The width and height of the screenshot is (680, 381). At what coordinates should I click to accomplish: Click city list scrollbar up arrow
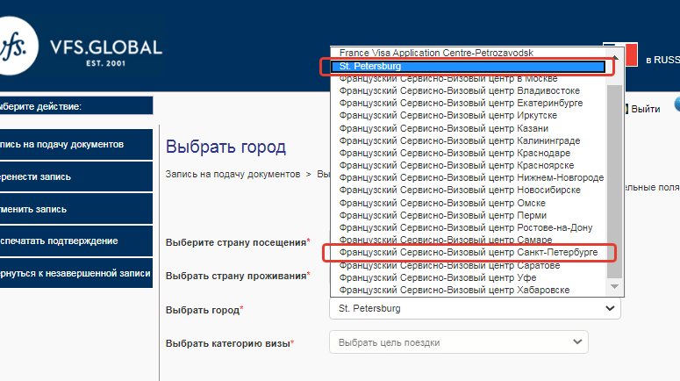pyautogui.click(x=615, y=58)
